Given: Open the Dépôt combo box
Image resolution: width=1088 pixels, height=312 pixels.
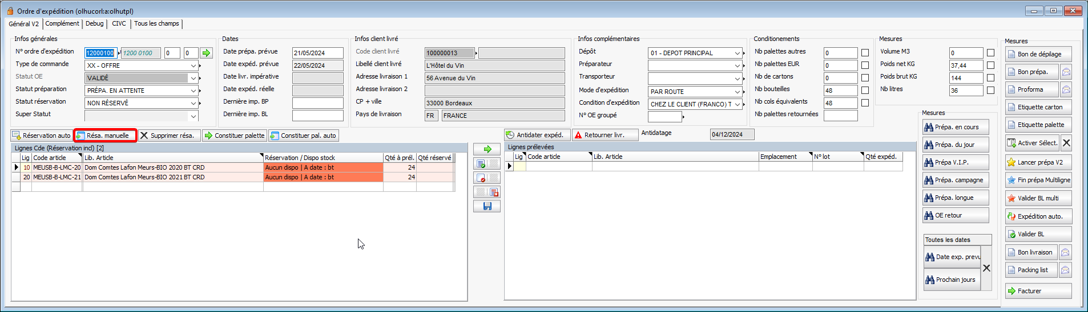Looking at the screenshot, I should coord(737,53).
